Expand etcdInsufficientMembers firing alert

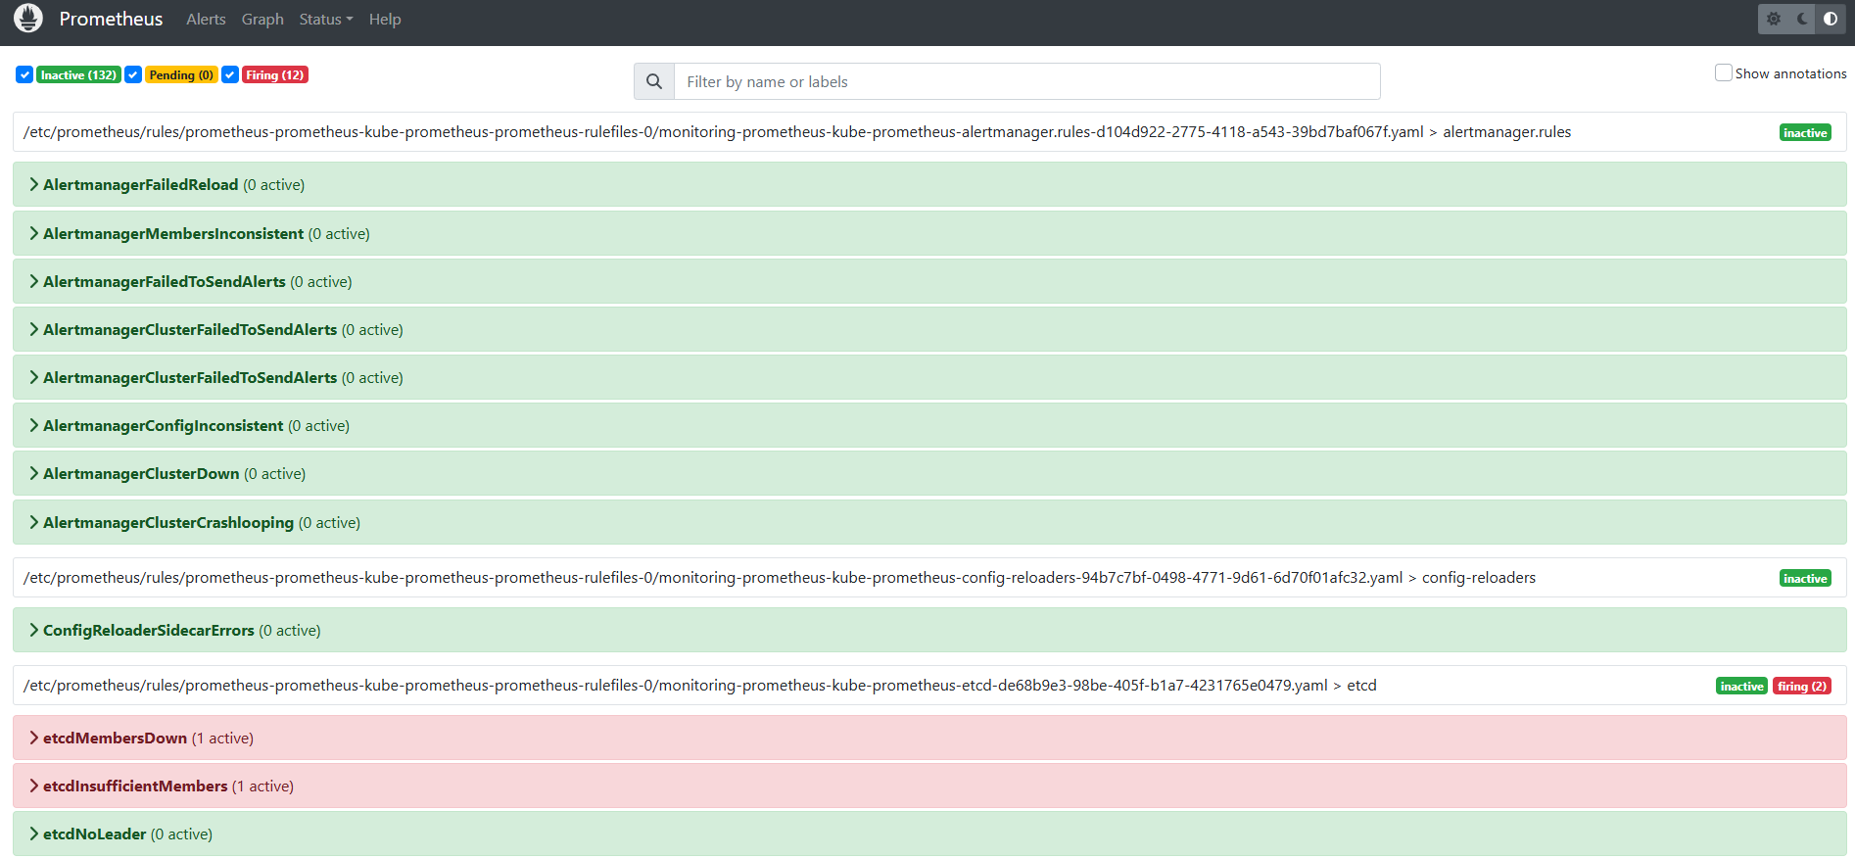929,786
